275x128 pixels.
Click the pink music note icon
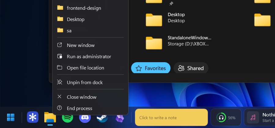253,117
